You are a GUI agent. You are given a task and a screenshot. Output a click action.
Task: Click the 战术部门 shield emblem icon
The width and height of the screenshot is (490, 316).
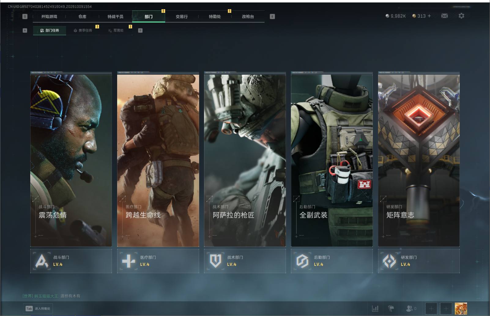[x=215, y=261]
